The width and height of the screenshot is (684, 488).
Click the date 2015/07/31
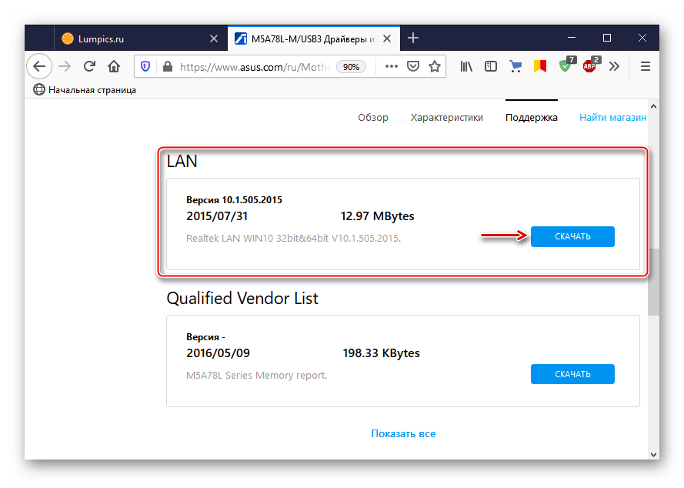217,216
